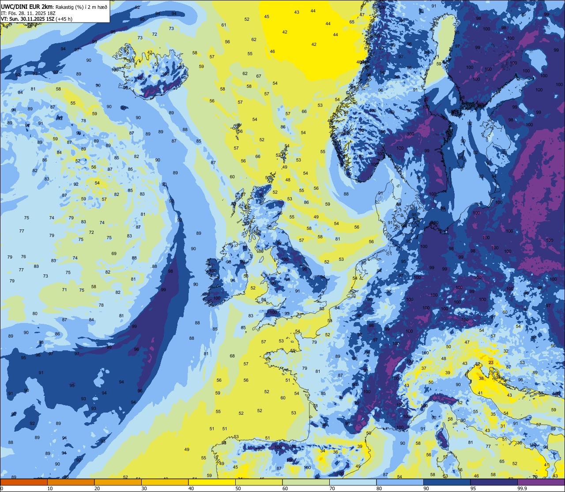Click the humidity value "23" over the northern Adriatic
The width and height of the screenshot is (565, 492).
491,362
